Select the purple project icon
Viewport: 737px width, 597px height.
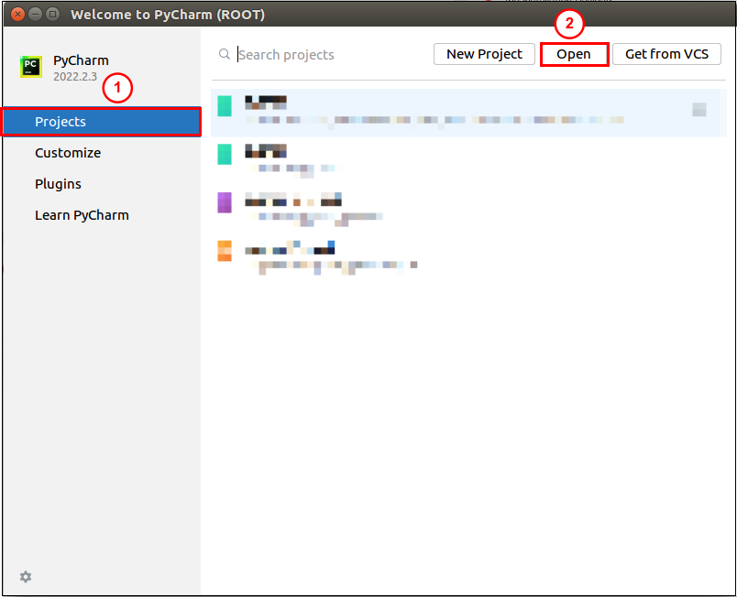pos(225,202)
